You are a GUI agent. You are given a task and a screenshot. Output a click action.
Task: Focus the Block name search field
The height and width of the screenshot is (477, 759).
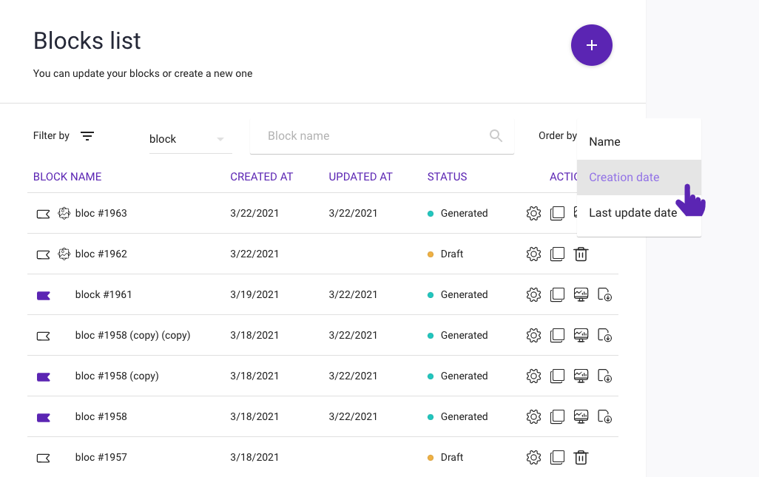(370, 136)
